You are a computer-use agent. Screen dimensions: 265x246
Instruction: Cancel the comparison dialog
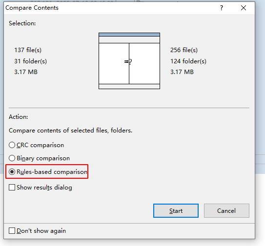(226, 211)
